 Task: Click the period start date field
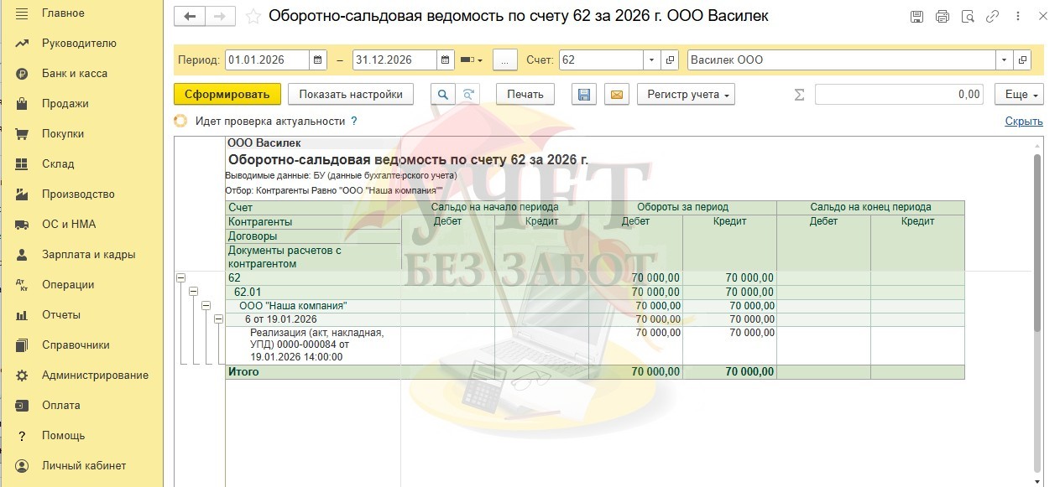[267, 60]
